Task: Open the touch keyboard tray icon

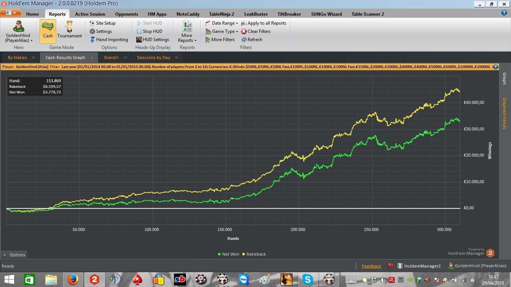Action: 351,280
